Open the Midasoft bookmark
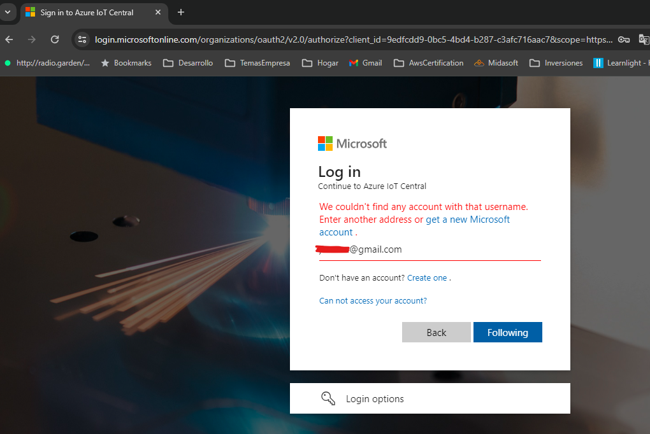The width and height of the screenshot is (650, 434). coord(496,63)
